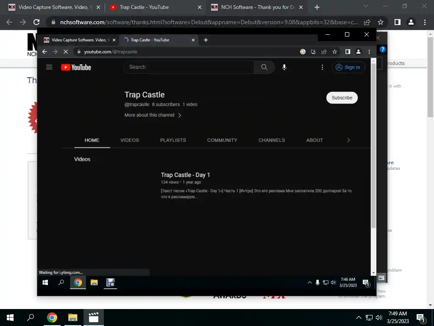Viewport: 434px width, 326px height.
Task: Click search icon in inner taskbar
Action: point(61,282)
